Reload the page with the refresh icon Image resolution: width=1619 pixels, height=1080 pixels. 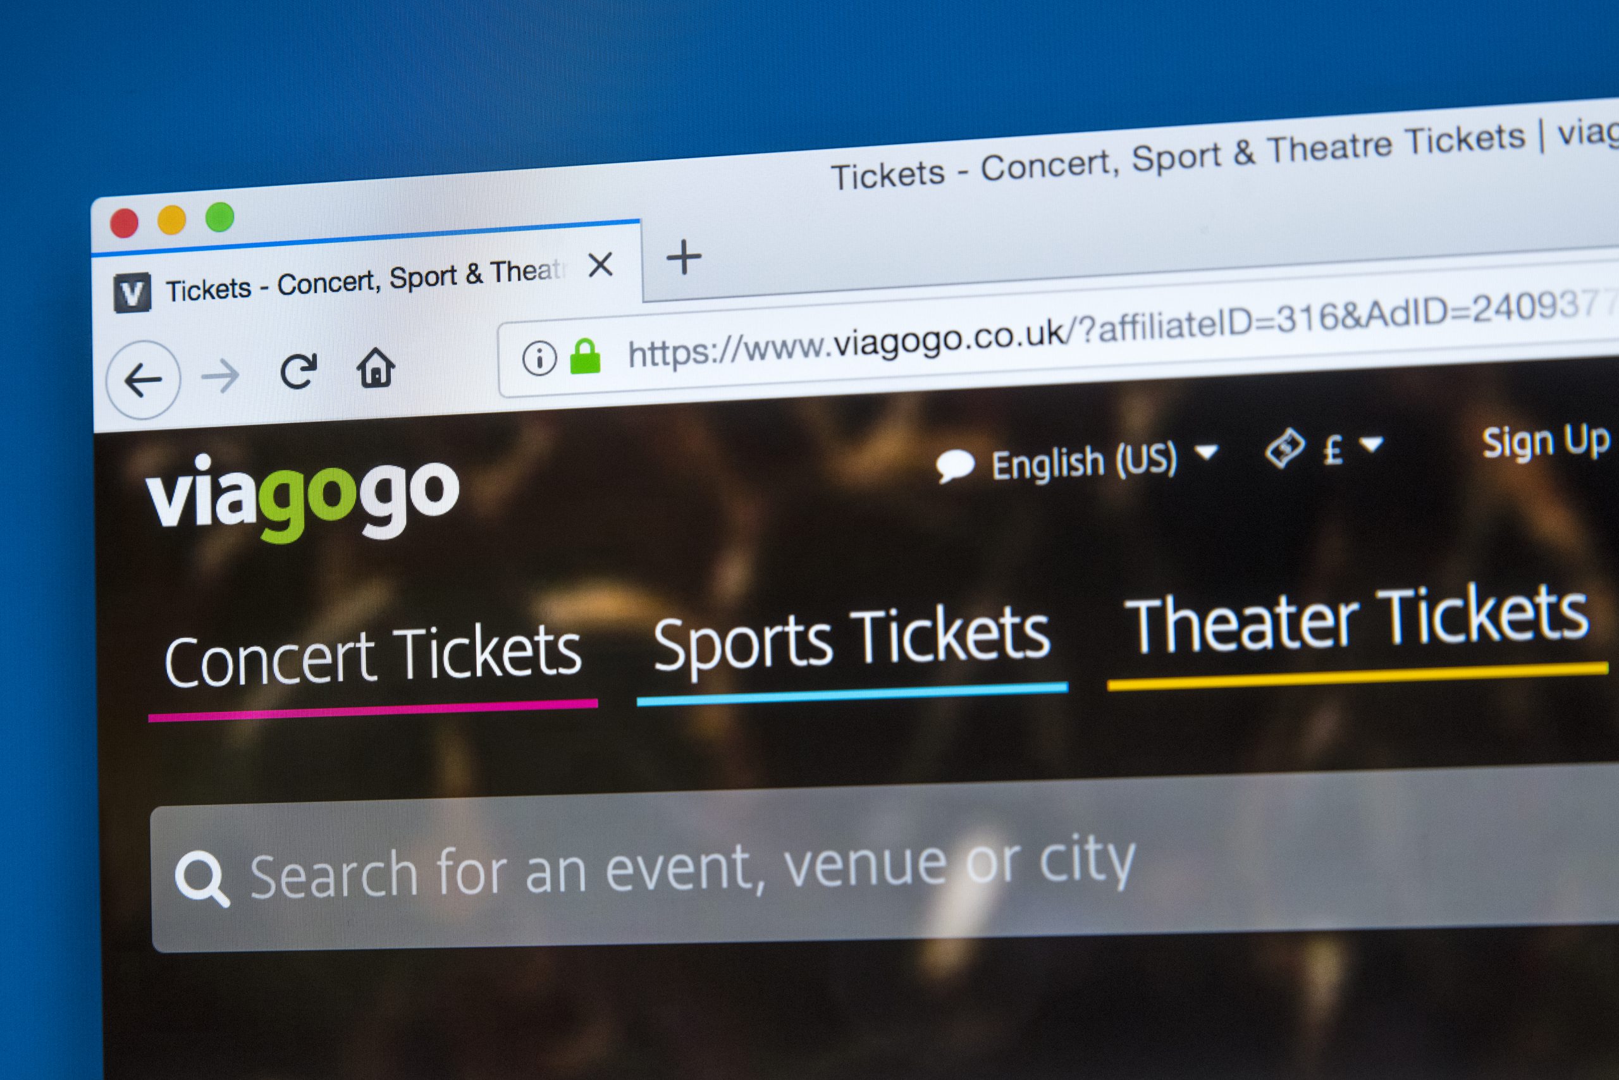coord(299,371)
